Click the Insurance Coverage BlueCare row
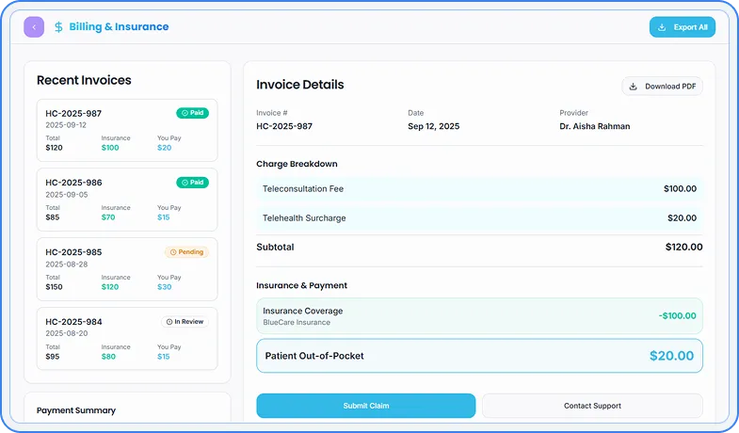The height and width of the screenshot is (433, 739). pyautogui.click(x=479, y=316)
